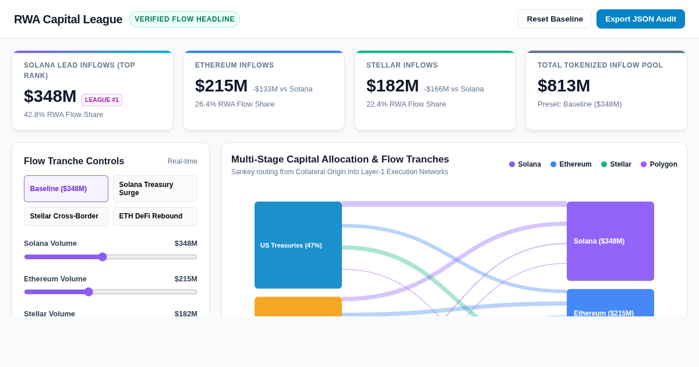The height and width of the screenshot is (367, 699).
Task: Toggle Stellar in the chart legend
Action: 616,164
